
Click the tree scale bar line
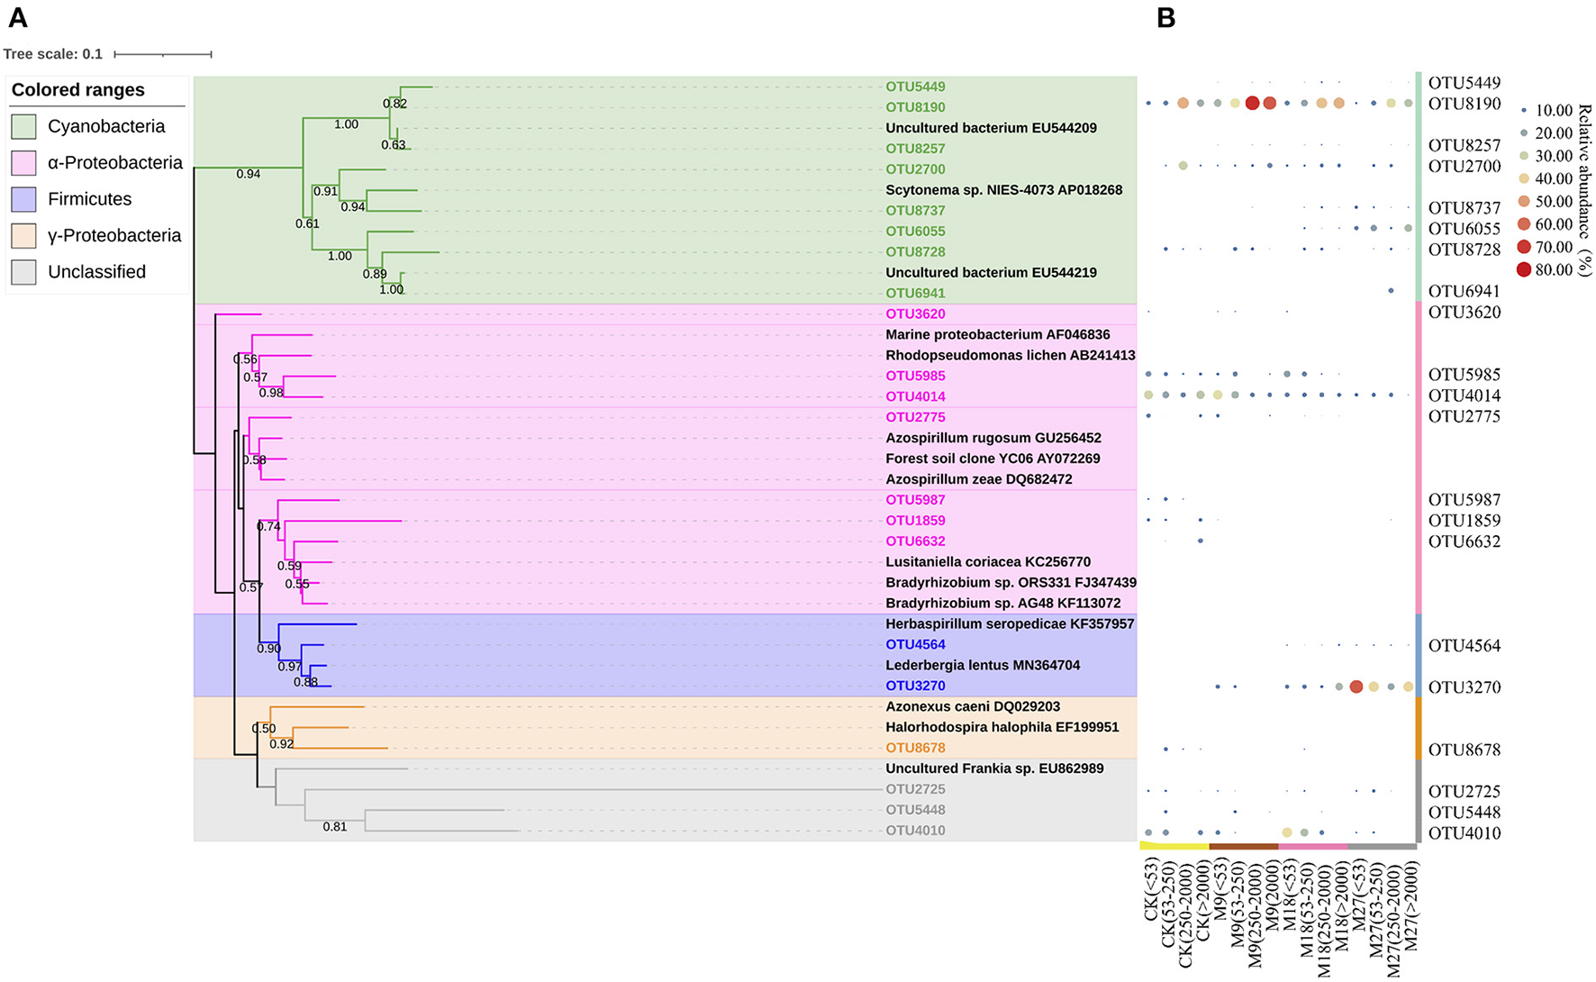pyautogui.click(x=163, y=55)
